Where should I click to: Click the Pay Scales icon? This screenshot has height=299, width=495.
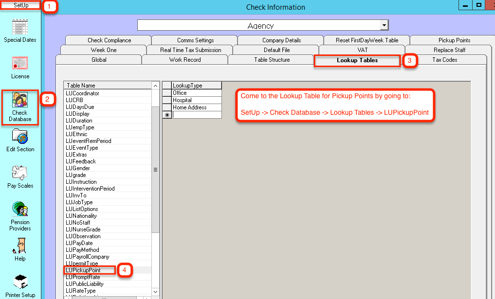[20, 173]
